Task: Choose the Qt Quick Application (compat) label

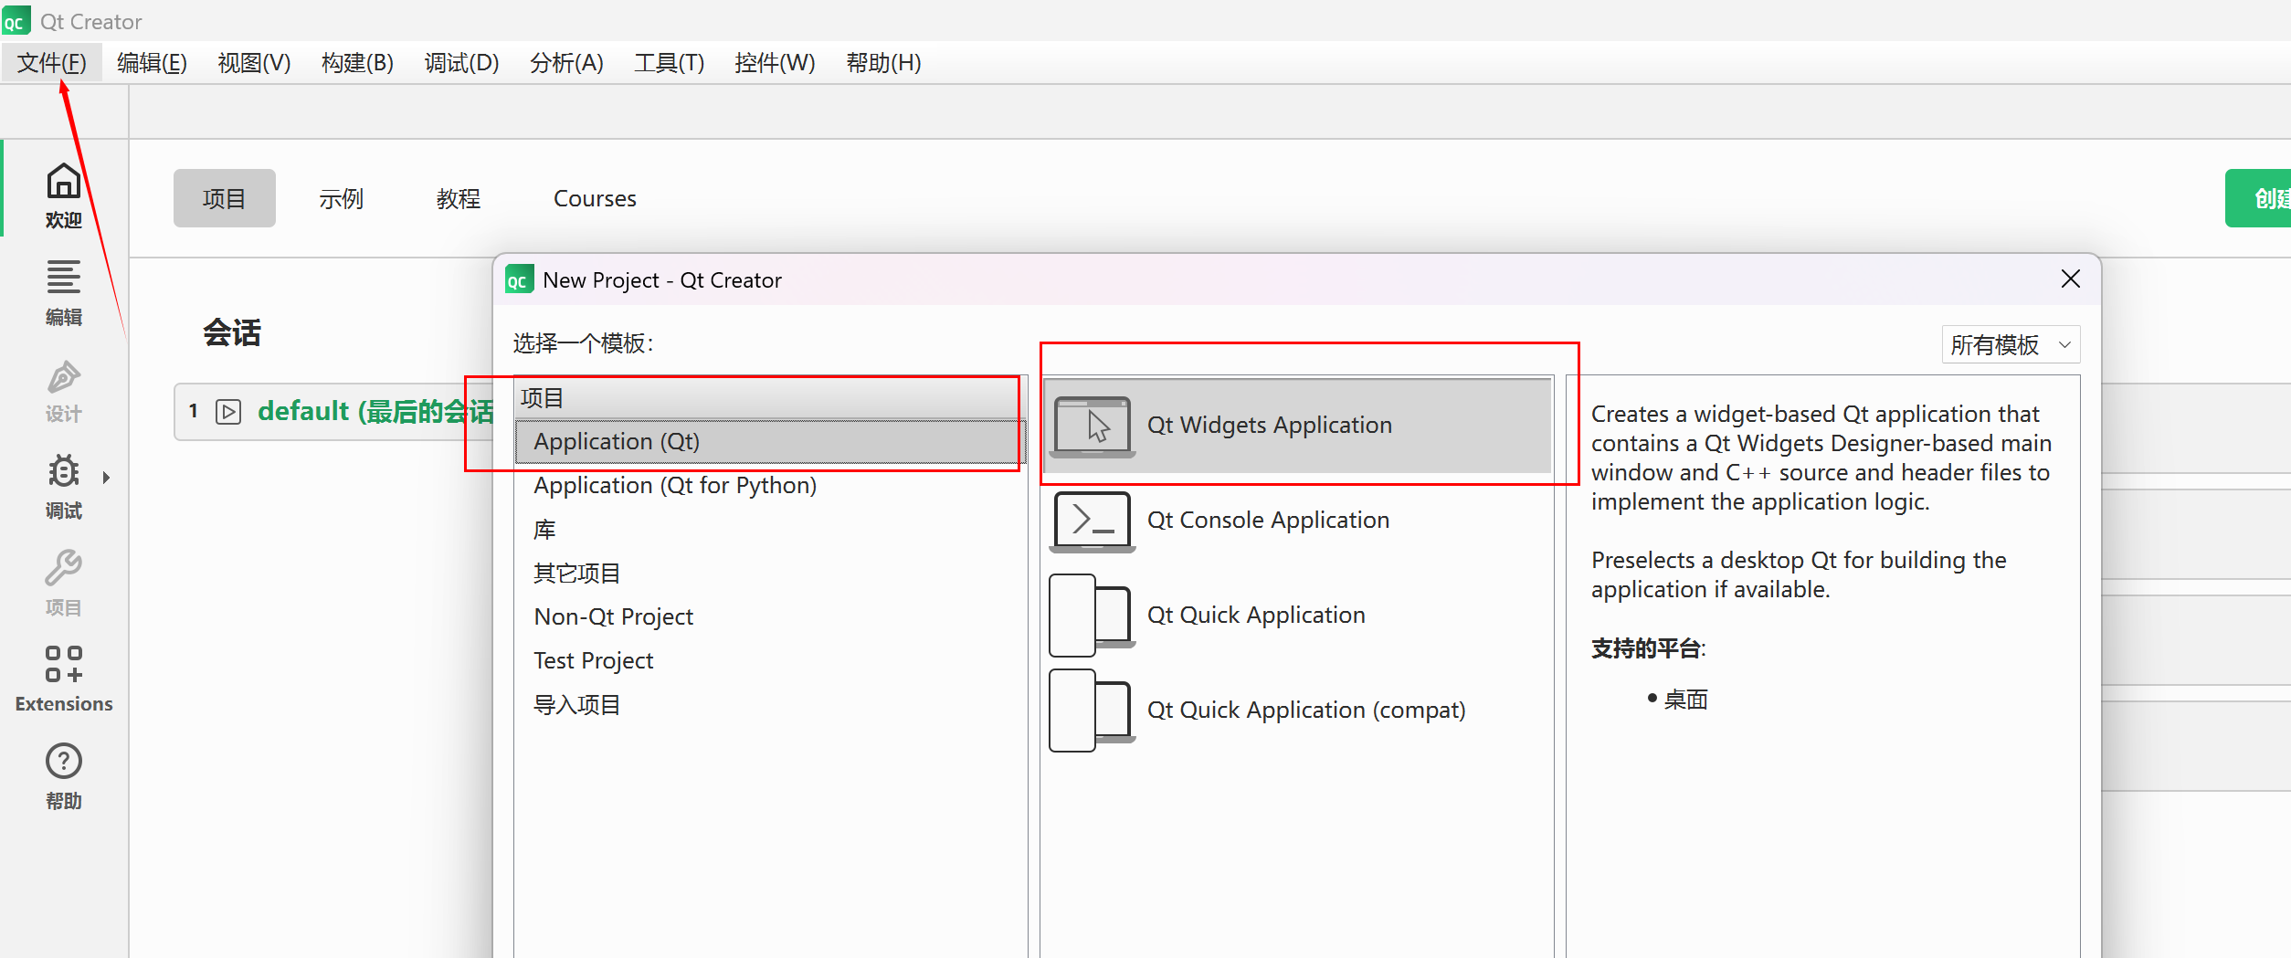Action: [1306, 711]
